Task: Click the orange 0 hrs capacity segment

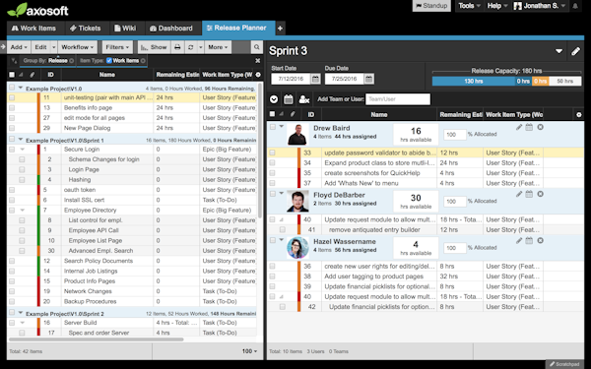Action: [x=541, y=82]
